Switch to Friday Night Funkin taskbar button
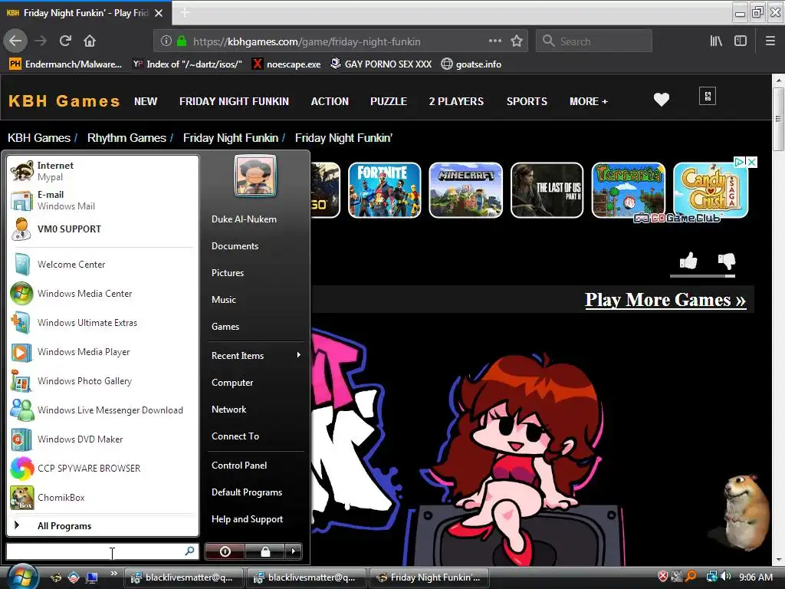Image resolution: width=785 pixels, height=589 pixels. (429, 577)
